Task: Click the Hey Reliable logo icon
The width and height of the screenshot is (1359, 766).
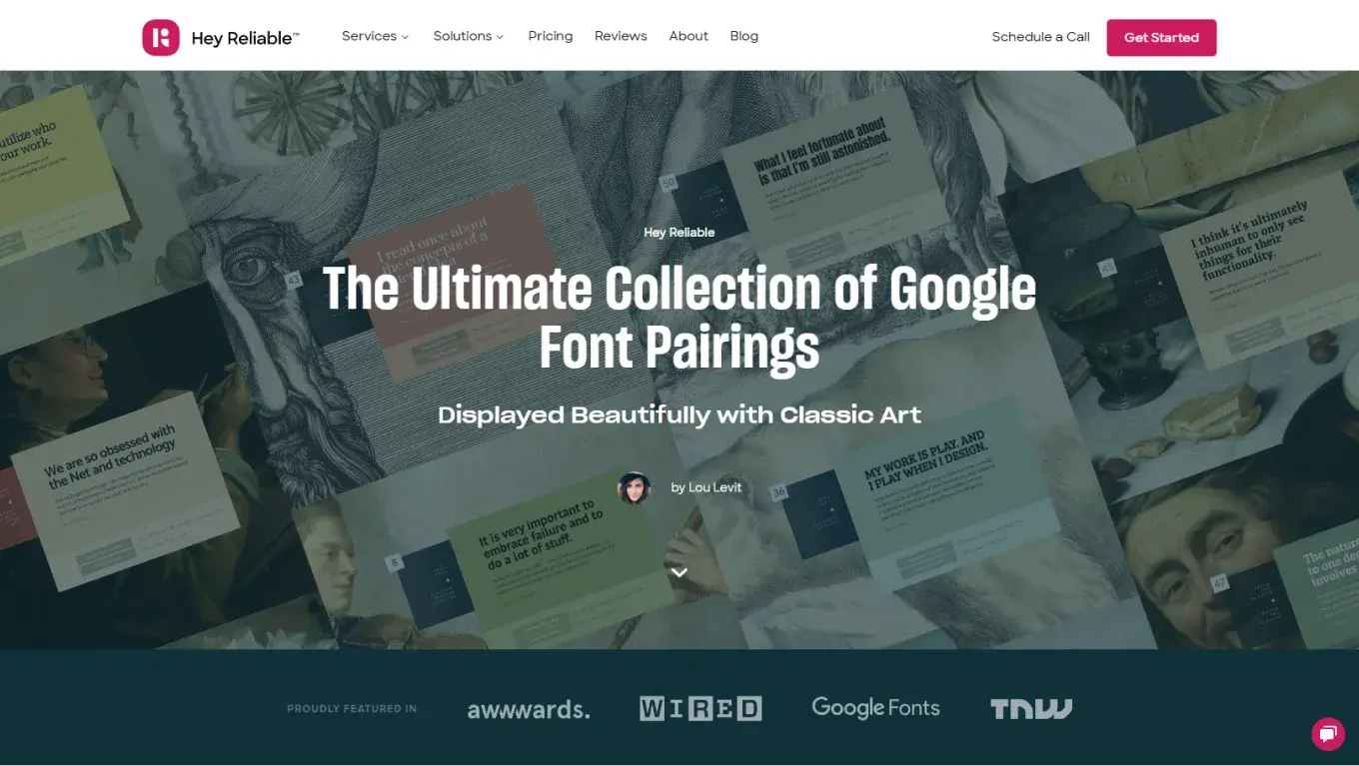Action: coord(161,37)
